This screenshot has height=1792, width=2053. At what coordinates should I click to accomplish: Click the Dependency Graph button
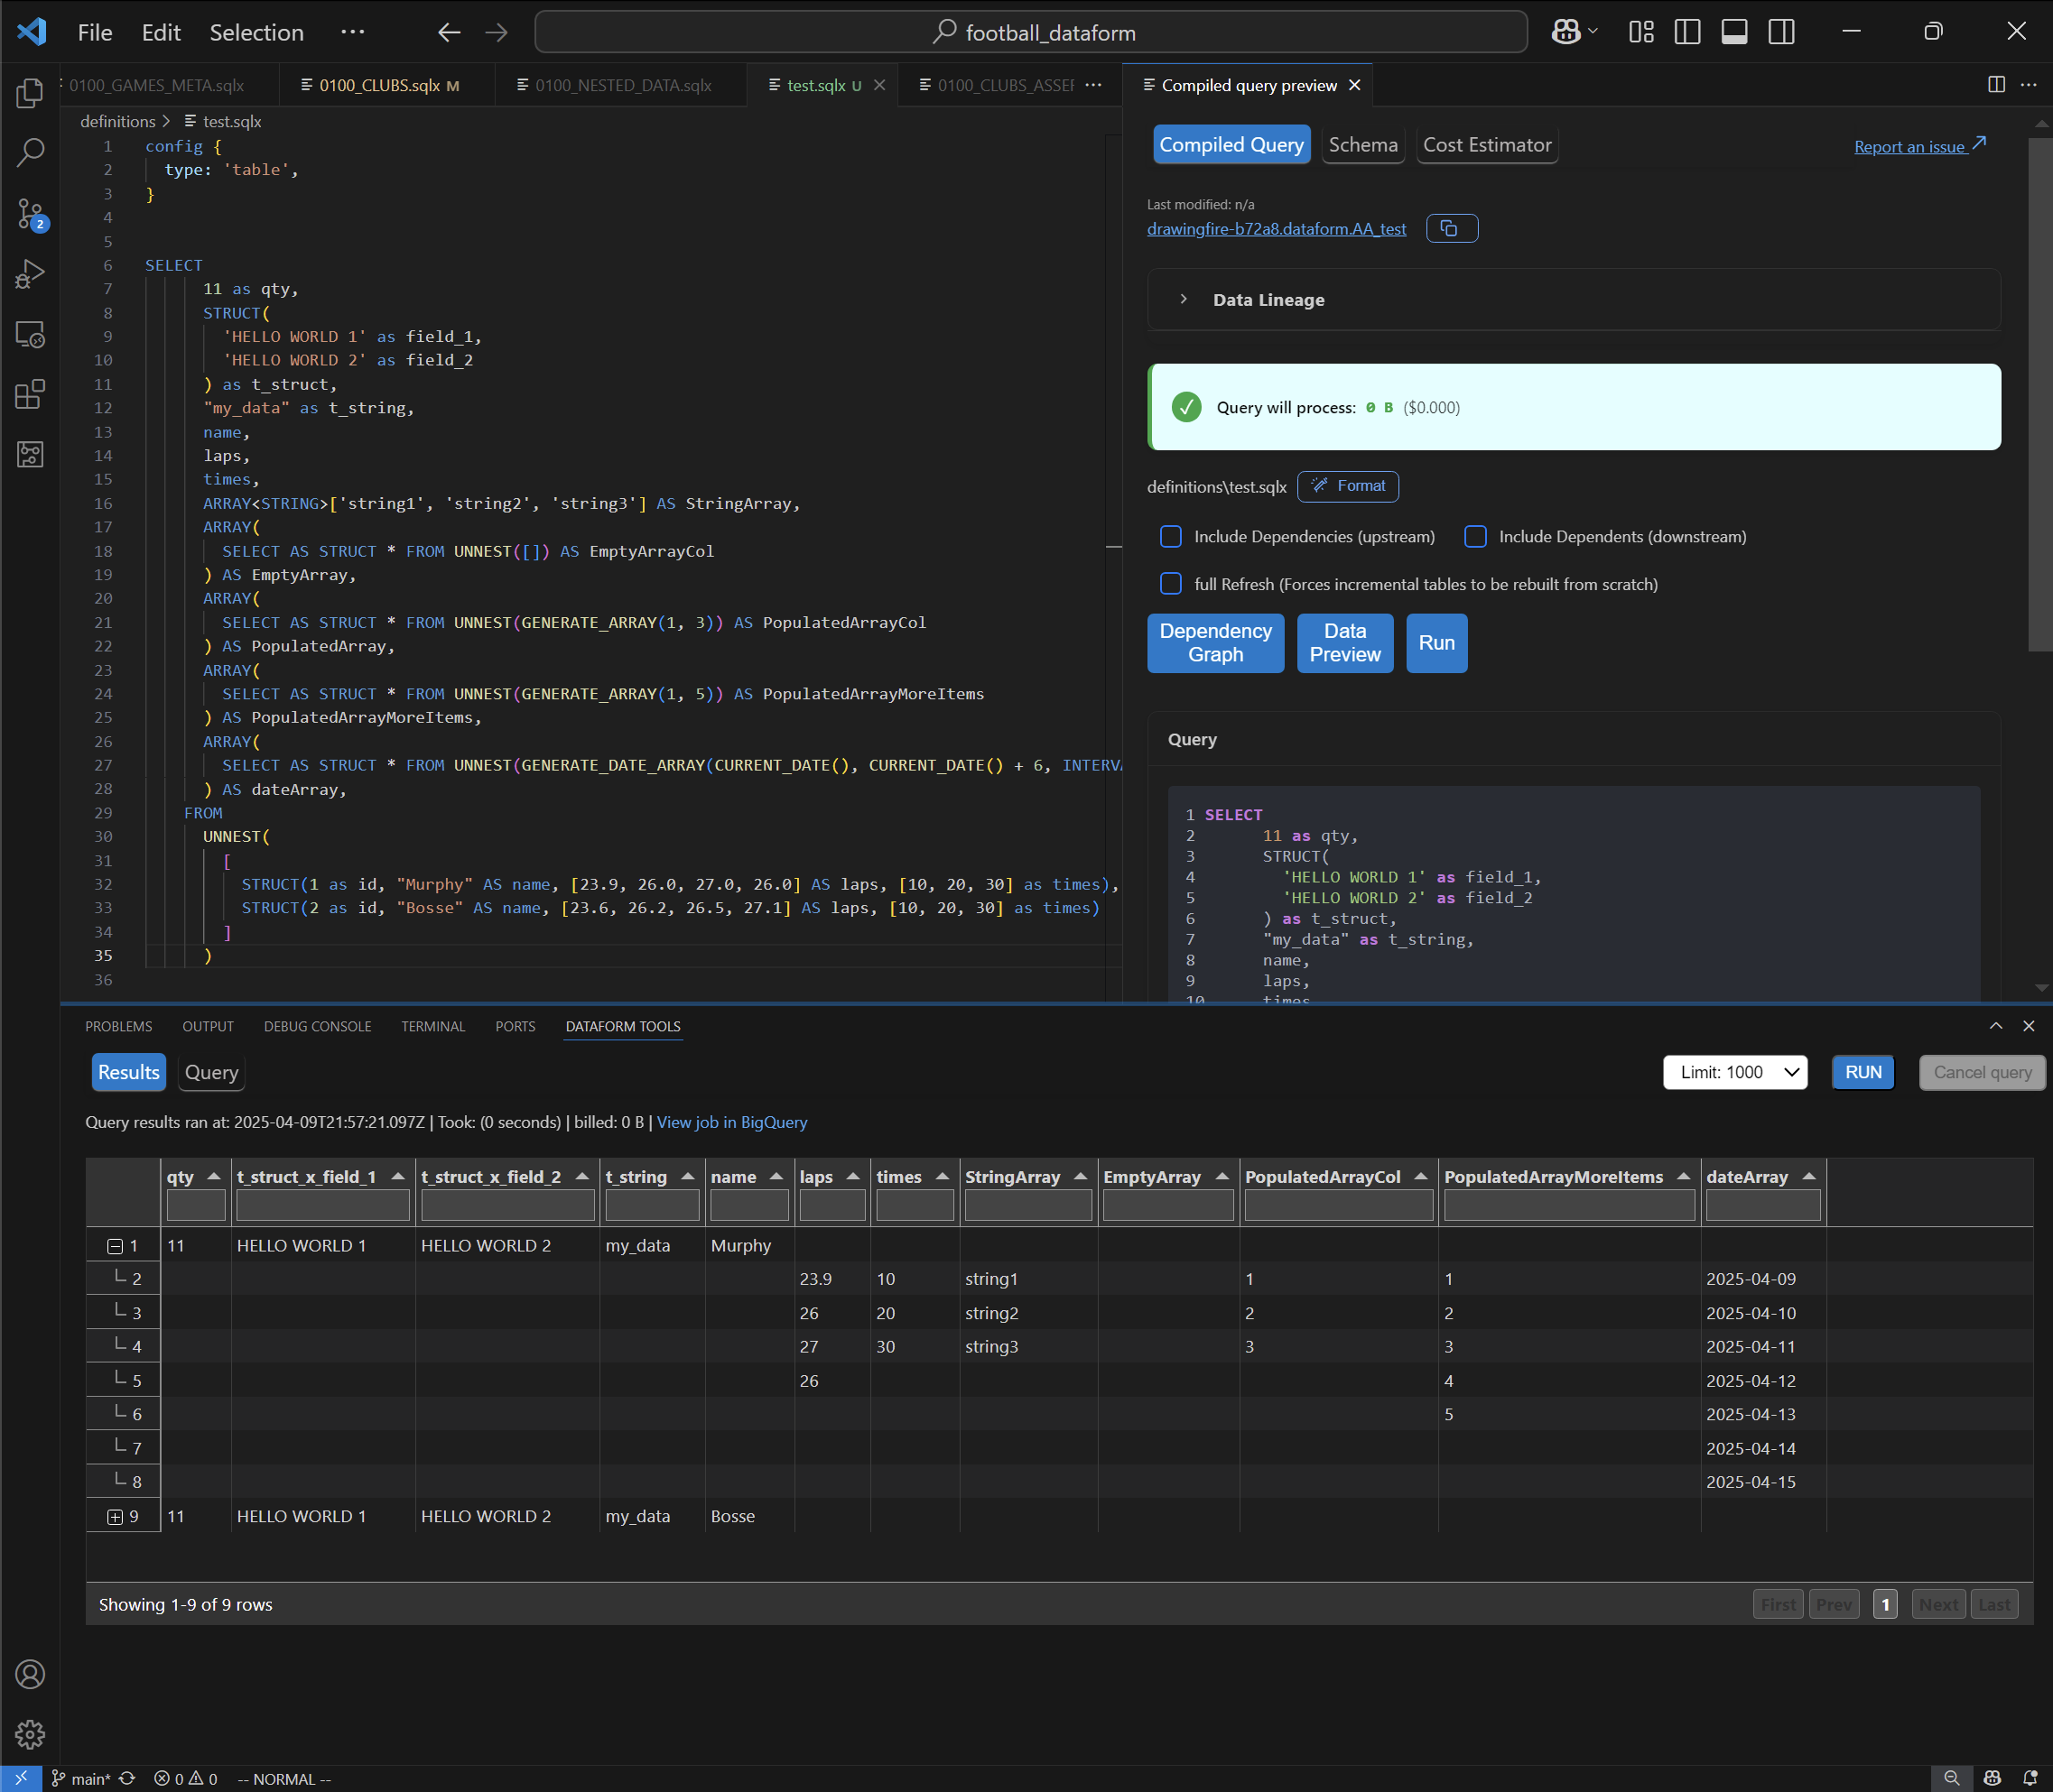(x=1215, y=643)
